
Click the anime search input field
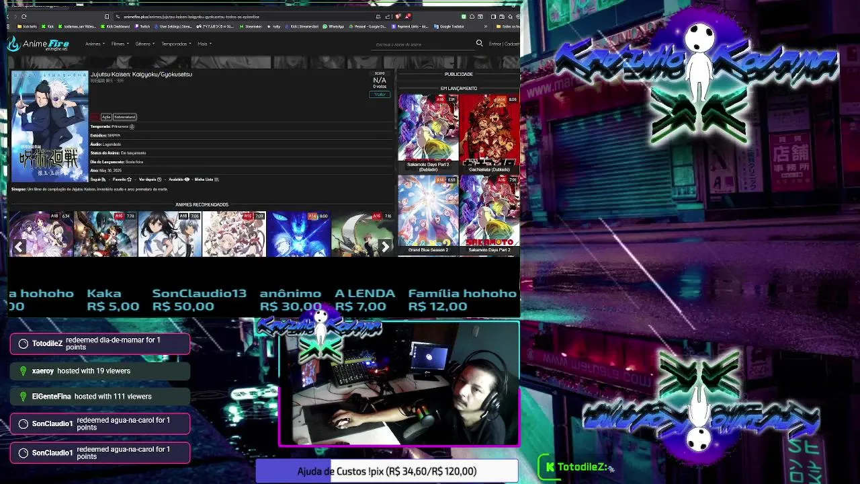click(x=423, y=44)
